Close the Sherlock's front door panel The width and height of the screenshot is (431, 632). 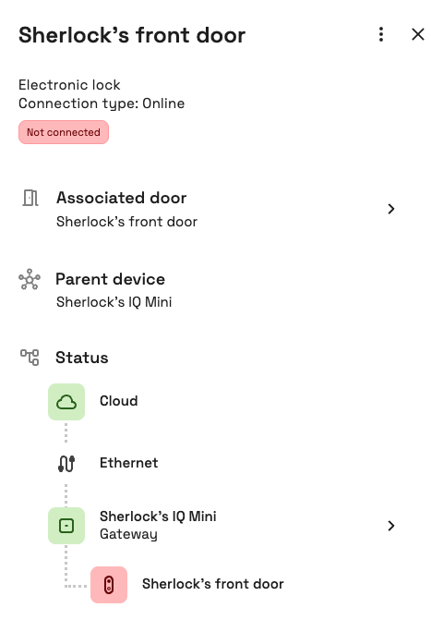click(x=418, y=34)
